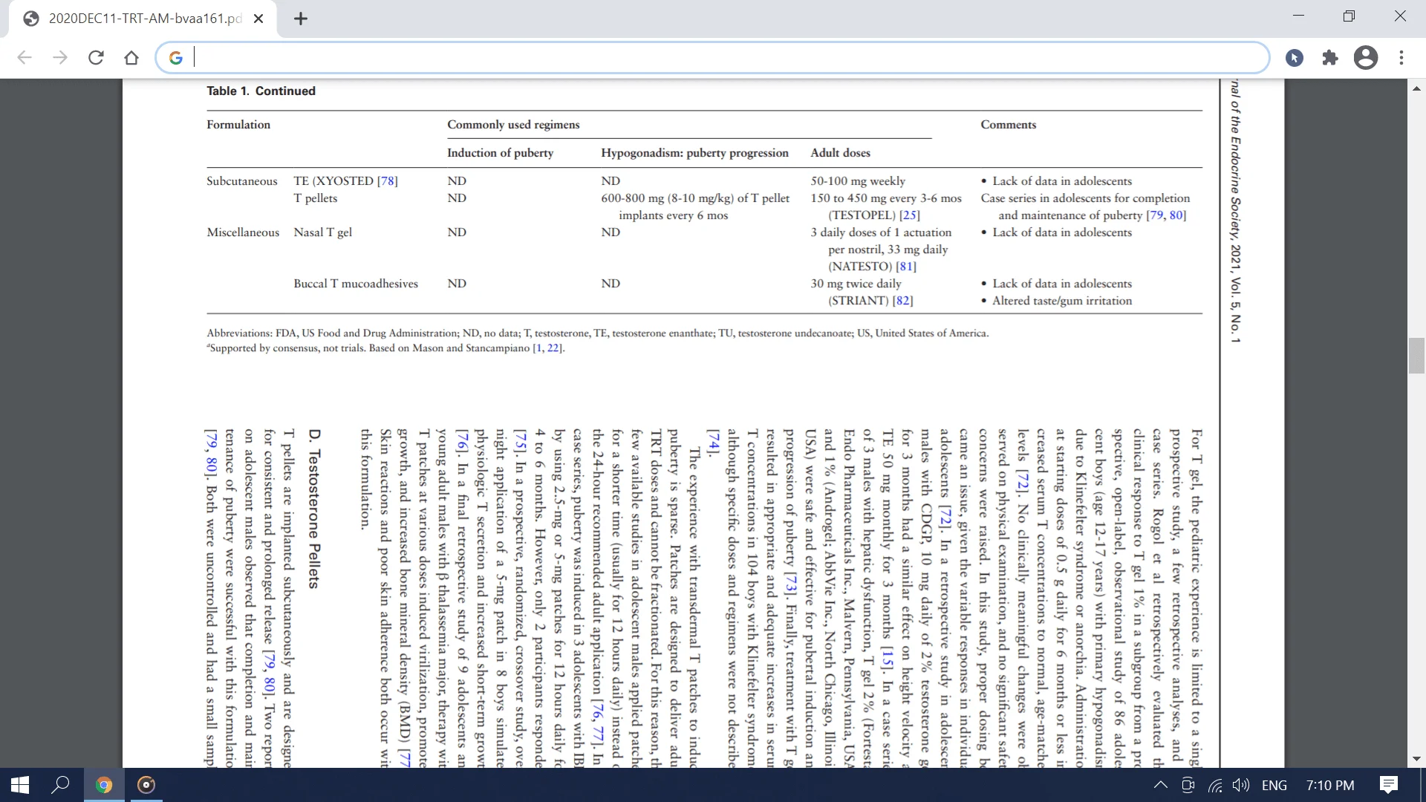The image size is (1426, 802).
Task: Open the browser home page
Action: coord(131,58)
